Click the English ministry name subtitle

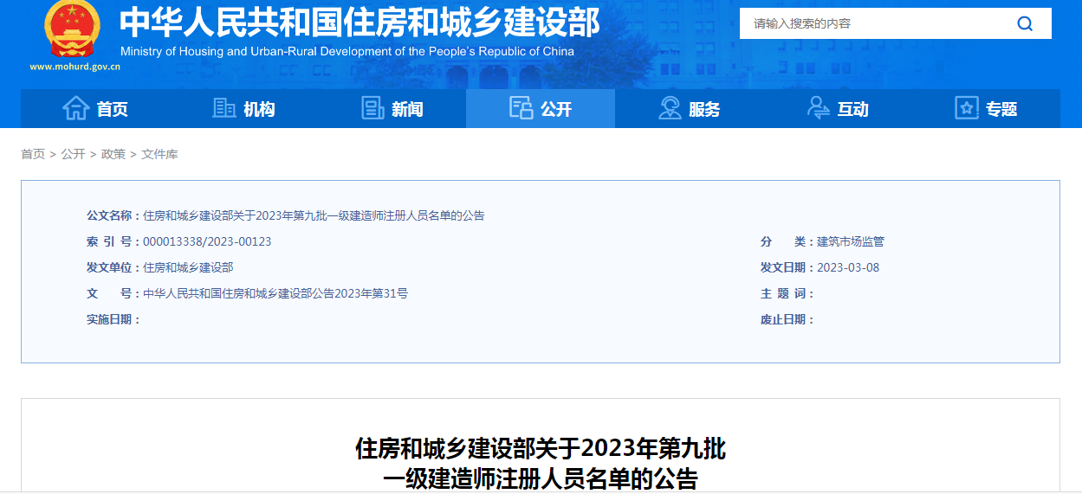[347, 51]
